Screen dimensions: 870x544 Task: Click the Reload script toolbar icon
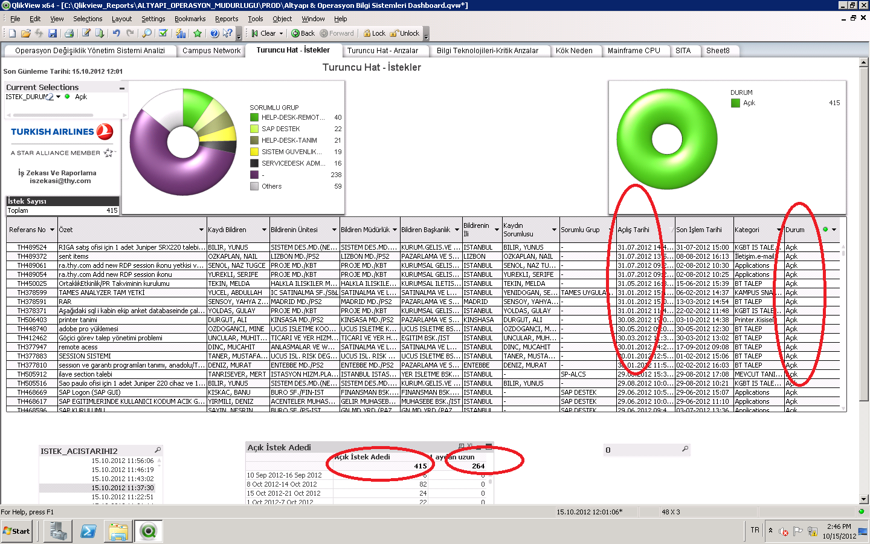point(99,33)
